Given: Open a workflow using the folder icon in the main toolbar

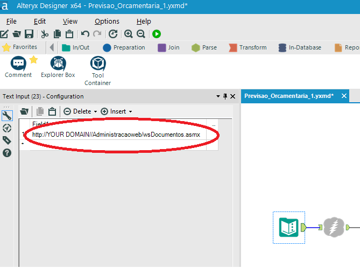Looking at the screenshot, I should pyautogui.click(x=17, y=34).
